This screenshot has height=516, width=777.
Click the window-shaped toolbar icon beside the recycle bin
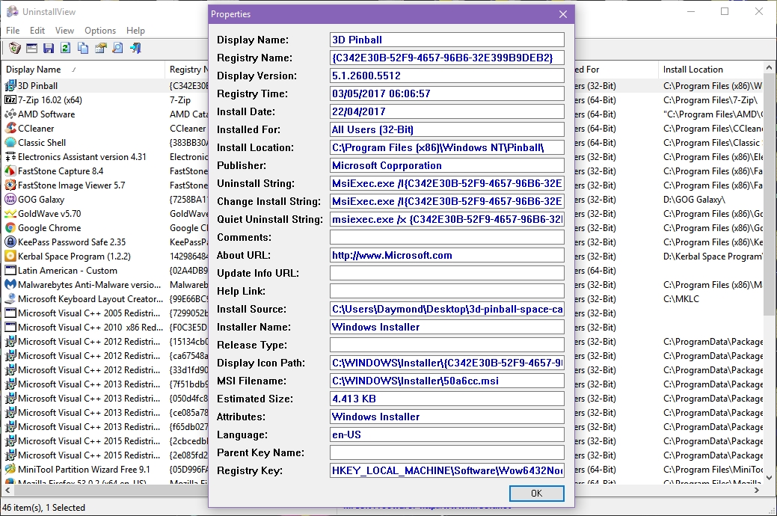31,48
